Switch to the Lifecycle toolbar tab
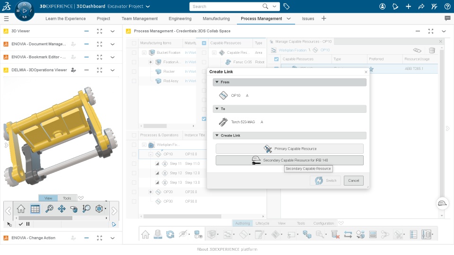The height and width of the screenshot is (255, 454). coord(262,223)
